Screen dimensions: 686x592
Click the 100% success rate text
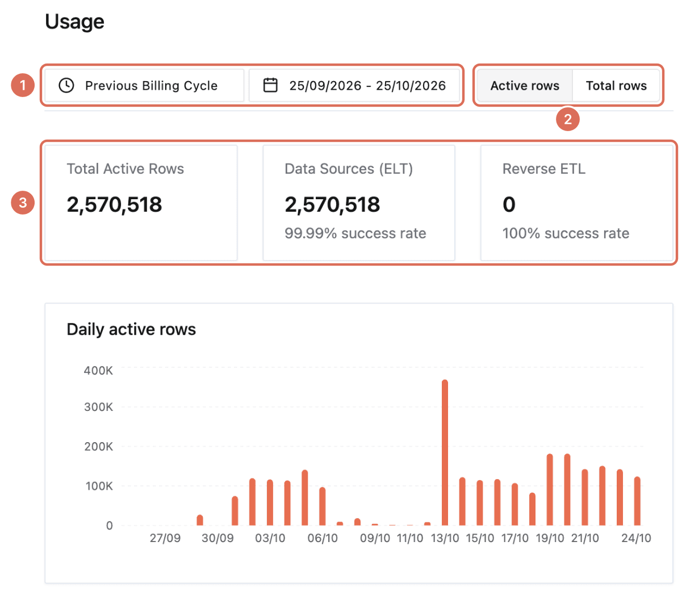pyautogui.click(x=566, y=233)
